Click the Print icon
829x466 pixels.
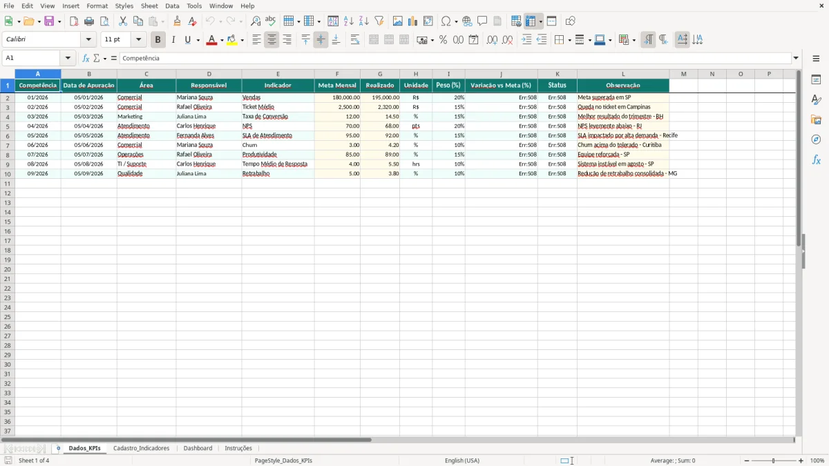point(89,21)
